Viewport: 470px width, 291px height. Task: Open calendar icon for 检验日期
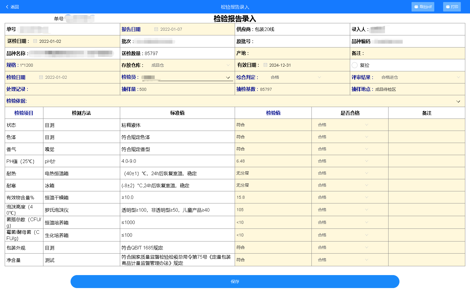(x=41, y=77)
